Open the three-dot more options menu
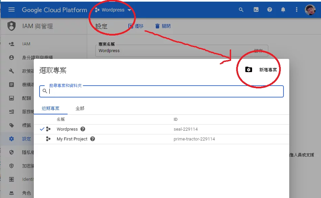321x198 pixels. pos(297,9)
